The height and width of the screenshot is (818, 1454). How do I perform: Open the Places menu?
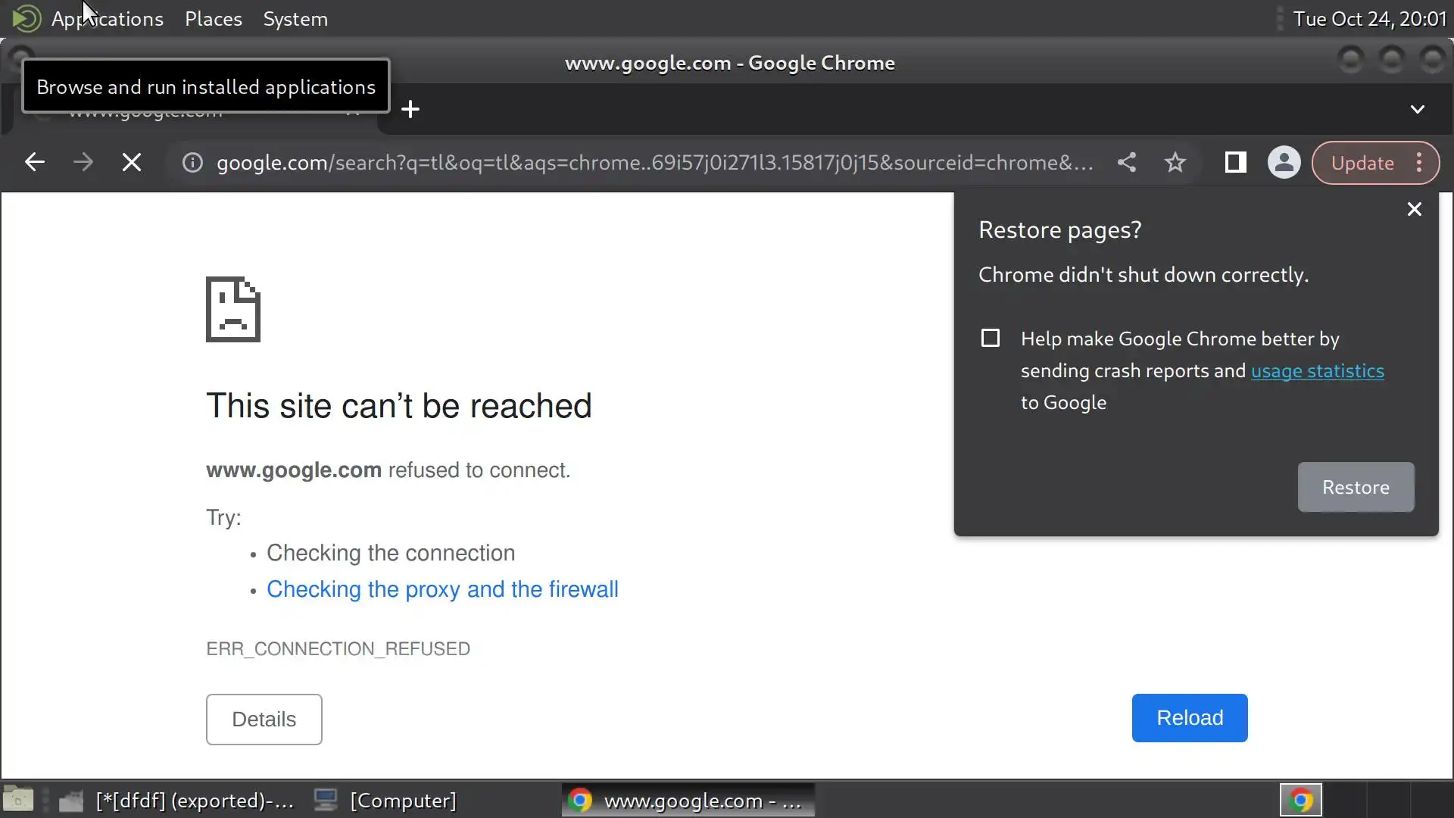pos(213,19)
